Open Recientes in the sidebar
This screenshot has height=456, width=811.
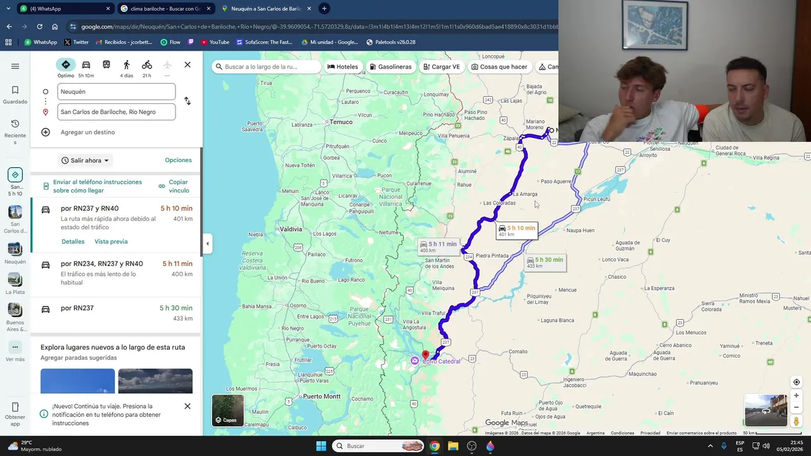pyautogui.click(x=15, y=132)
